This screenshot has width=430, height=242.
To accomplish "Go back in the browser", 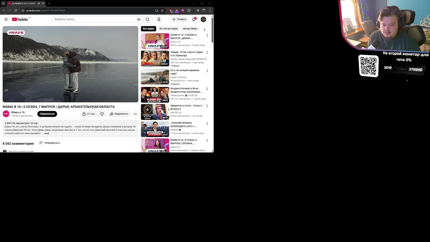I will [x=4, y=10].
